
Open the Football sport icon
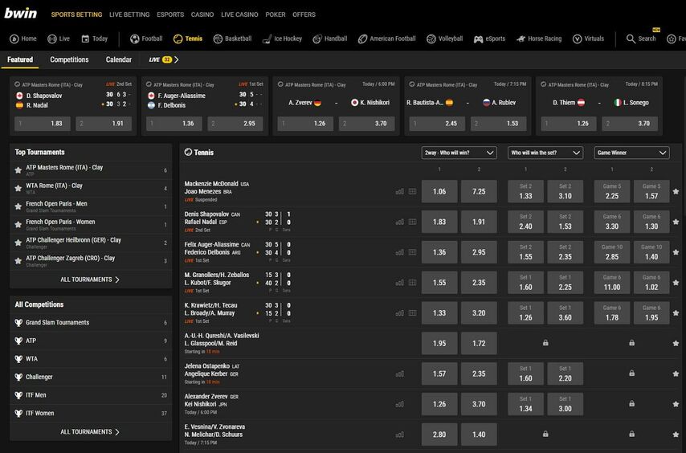135,39
